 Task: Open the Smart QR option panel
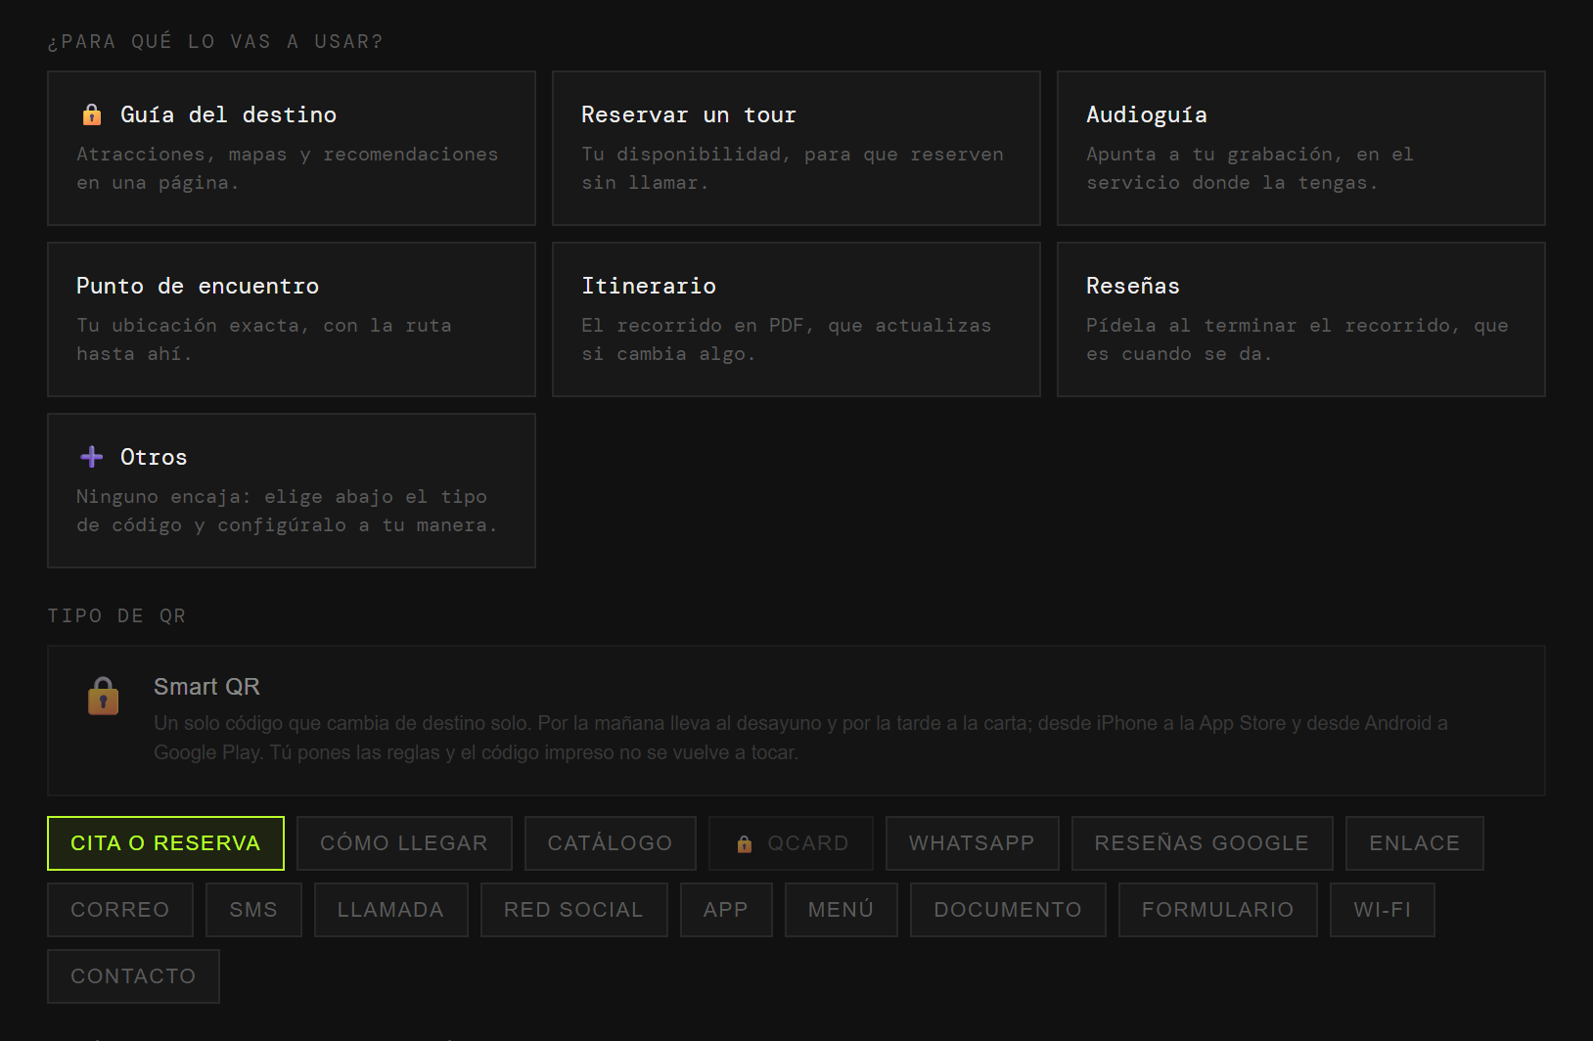(x=796, y=720)
